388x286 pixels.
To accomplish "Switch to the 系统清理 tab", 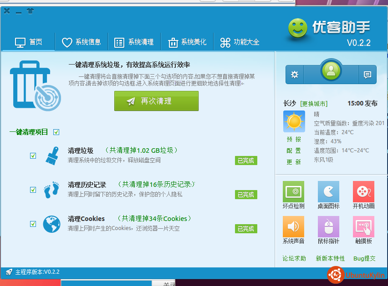I will coord(134,42).
